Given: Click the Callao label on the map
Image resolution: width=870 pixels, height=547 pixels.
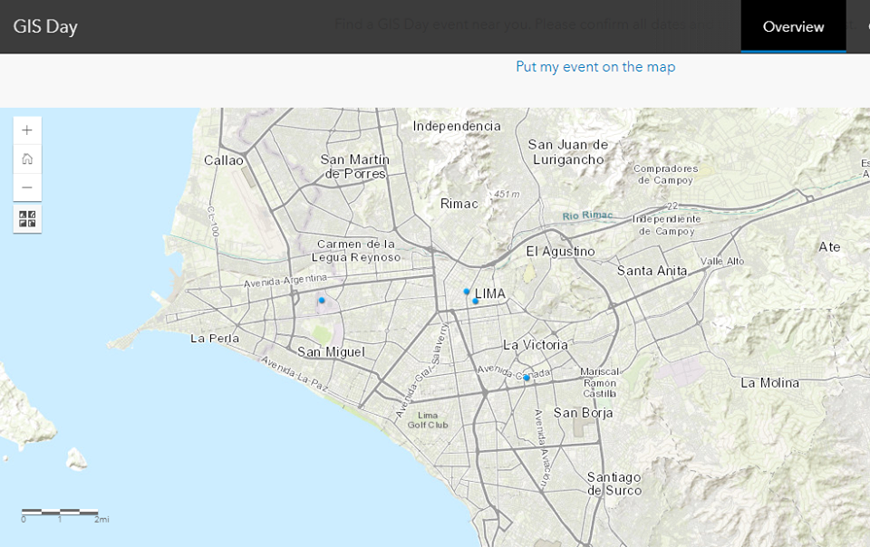Looking at the screenshot, I should (x=224, y=160).
